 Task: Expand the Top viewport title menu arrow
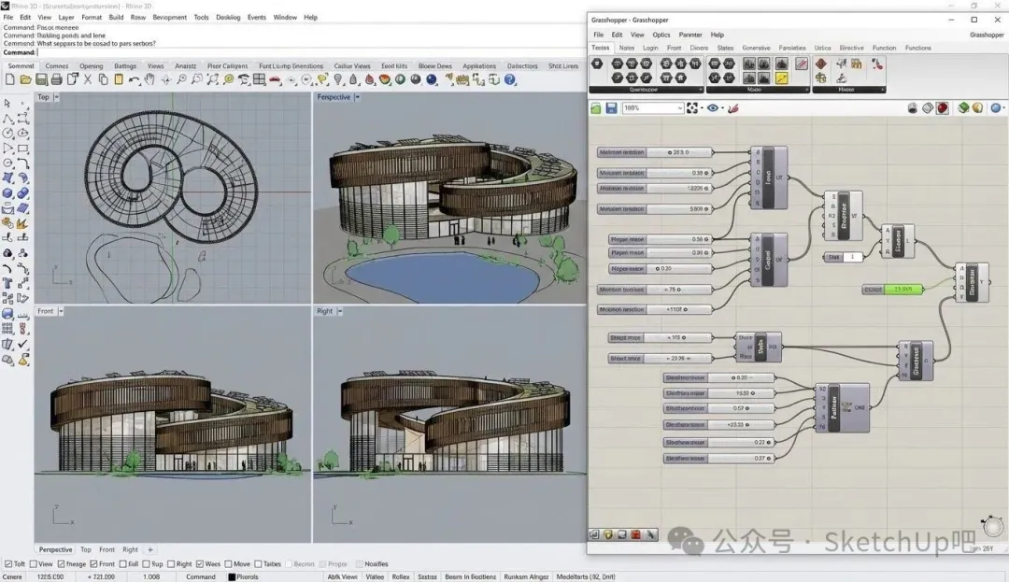click(x=56, y=97)
